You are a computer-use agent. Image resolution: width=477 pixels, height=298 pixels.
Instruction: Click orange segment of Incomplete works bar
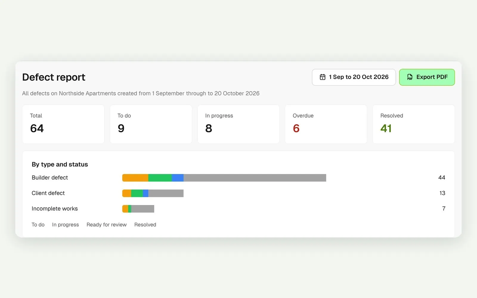125,209
